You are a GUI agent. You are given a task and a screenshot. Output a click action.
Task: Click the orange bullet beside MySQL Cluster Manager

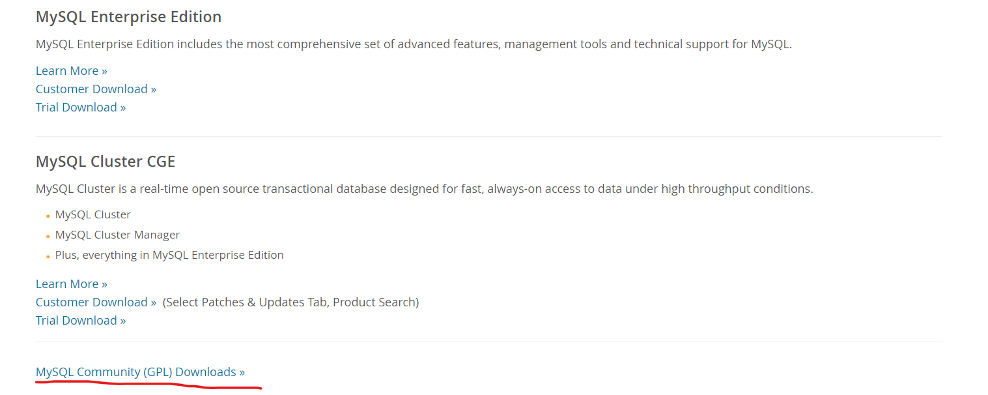(x=48, y=236)
